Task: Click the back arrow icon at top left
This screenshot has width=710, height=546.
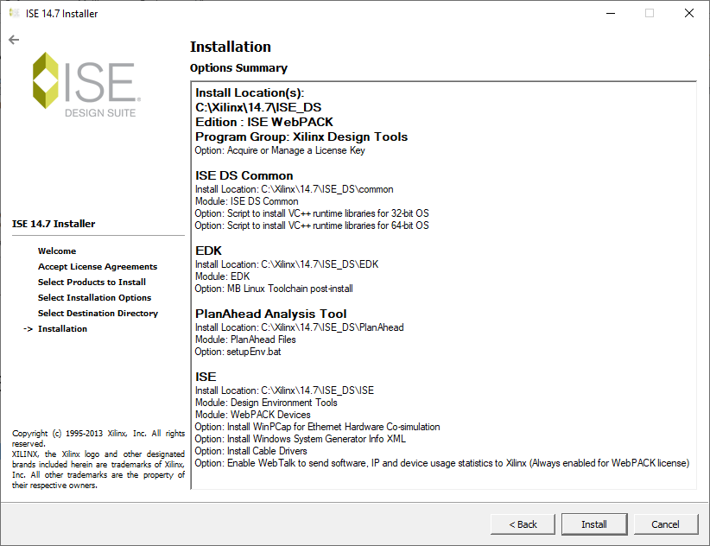Action: point(14,40)
